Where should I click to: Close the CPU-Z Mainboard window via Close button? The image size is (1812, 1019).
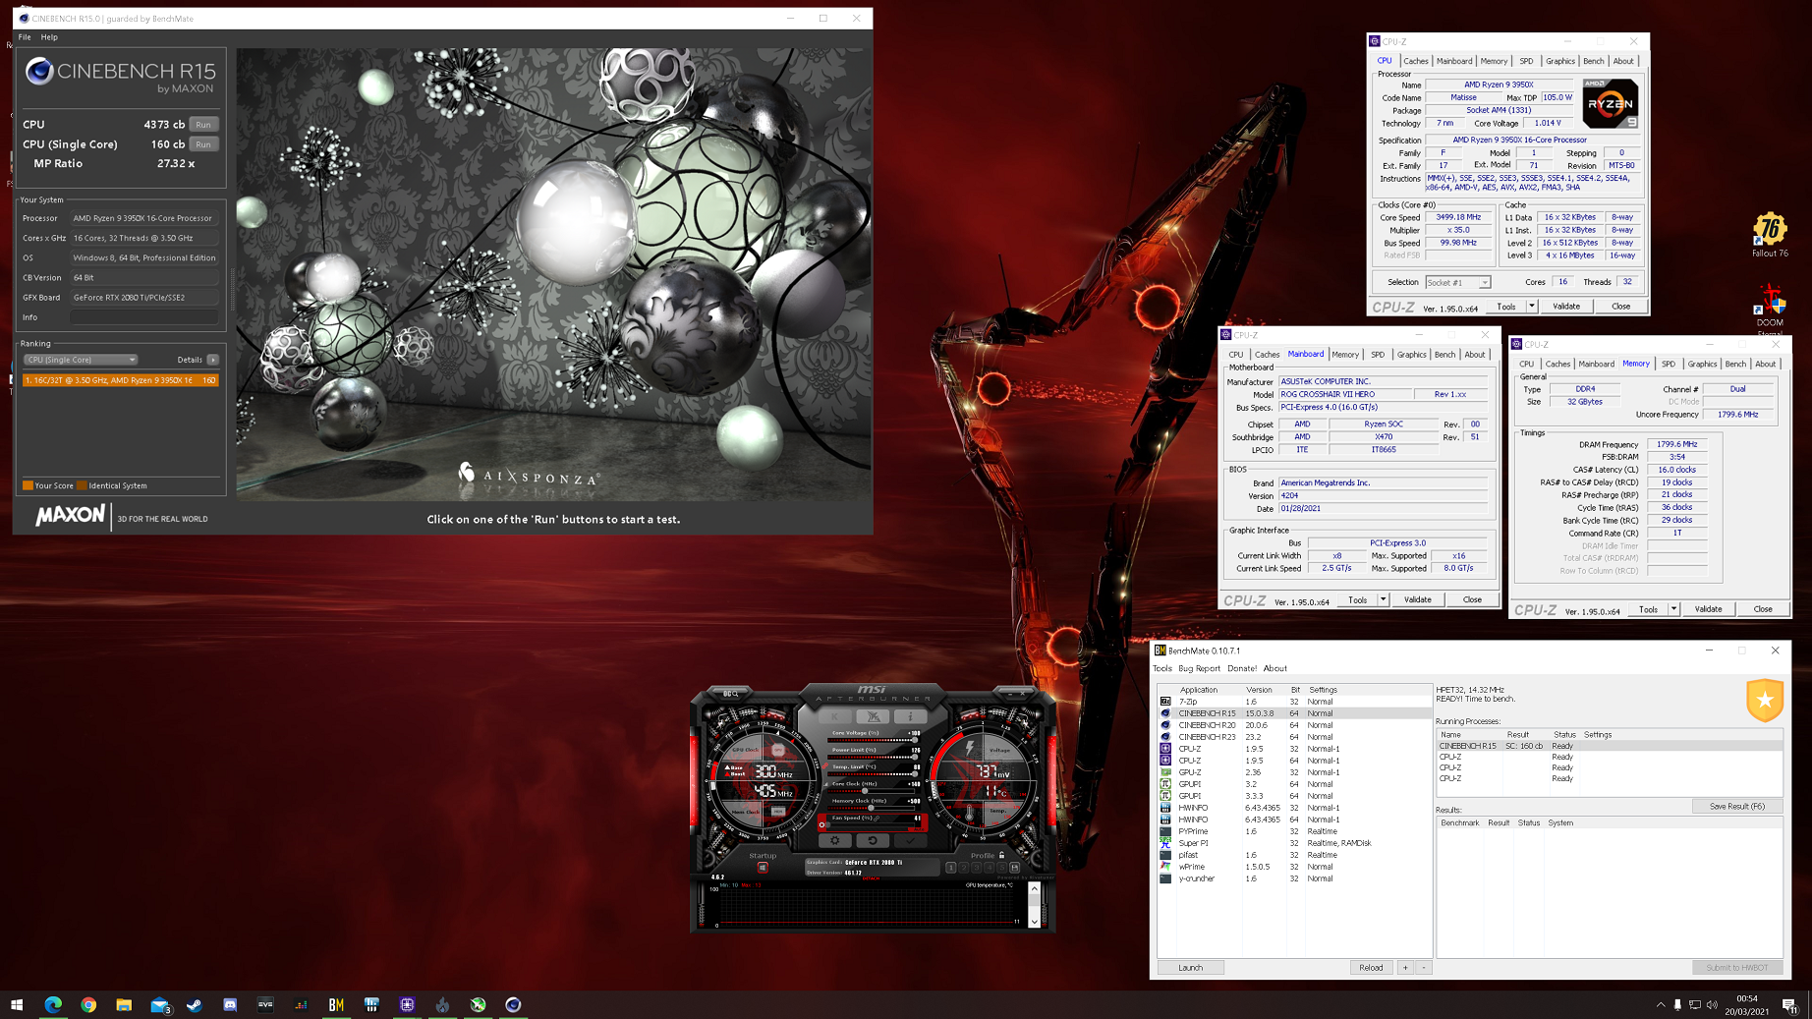pyautogui.click(x=1472, y=599)
